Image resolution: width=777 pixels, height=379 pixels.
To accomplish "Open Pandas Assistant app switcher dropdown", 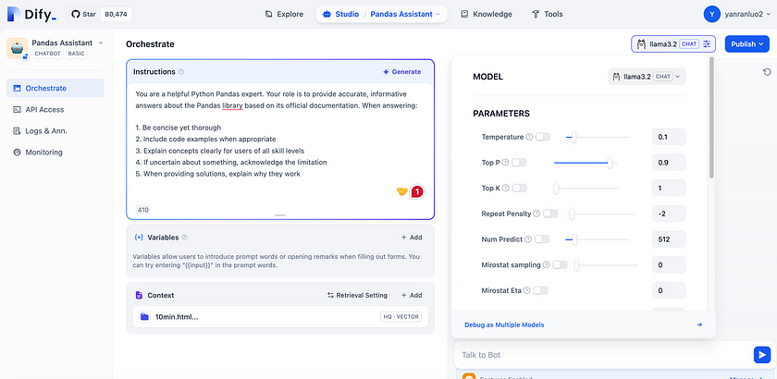I will click(x=405, y=15).
